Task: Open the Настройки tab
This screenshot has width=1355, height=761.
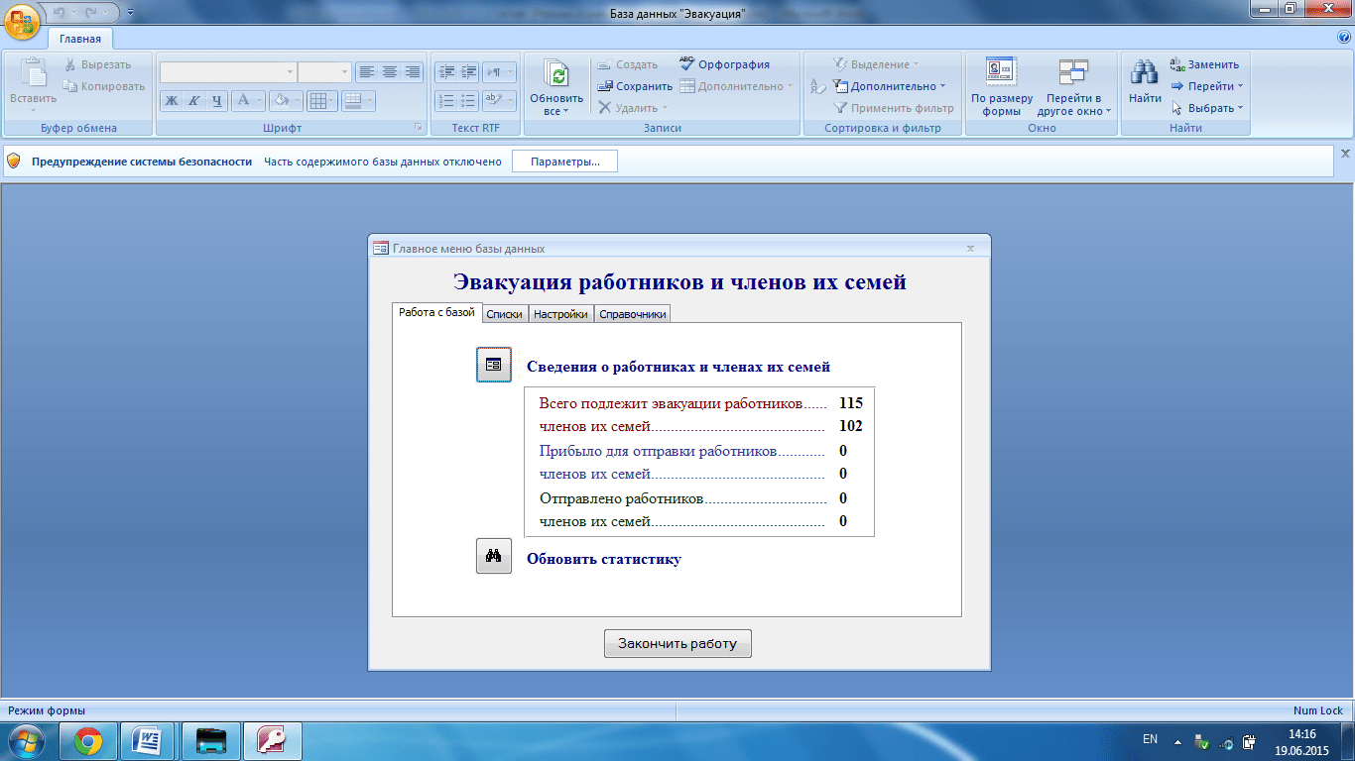Action: click(560, 314)
